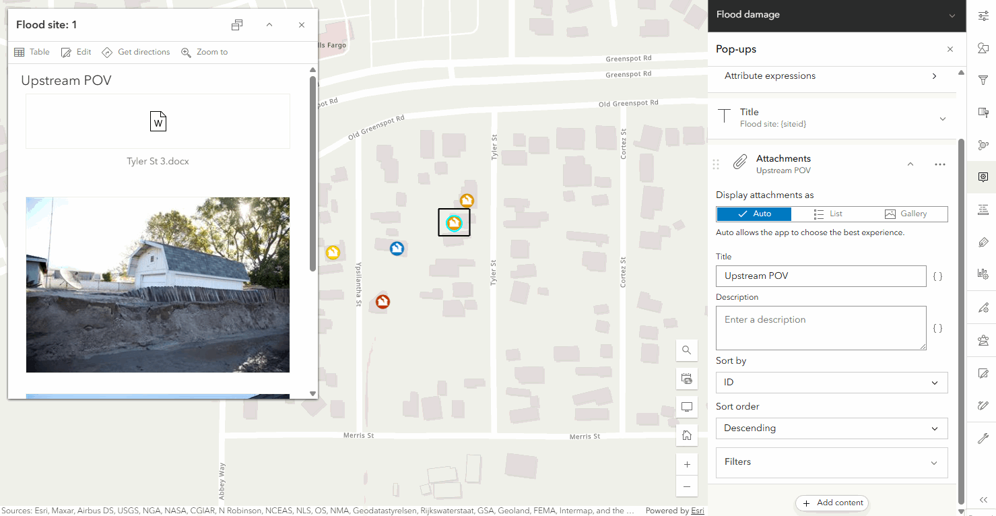Insert expression beside the Description field
996x516 pixels.
point(937,328)
